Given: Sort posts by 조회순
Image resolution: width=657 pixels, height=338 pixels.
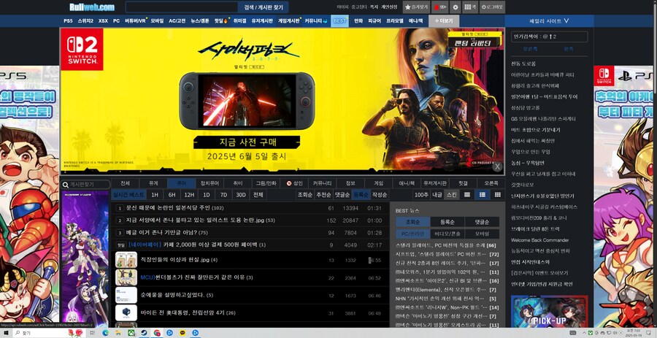Looking at the screenshot, I should [x=304, y=195].
